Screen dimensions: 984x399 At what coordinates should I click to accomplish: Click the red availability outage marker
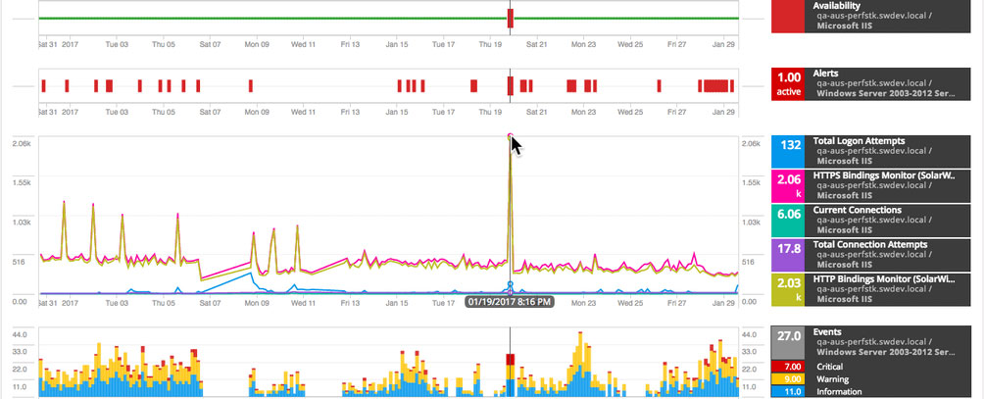[x=511, y=19]
